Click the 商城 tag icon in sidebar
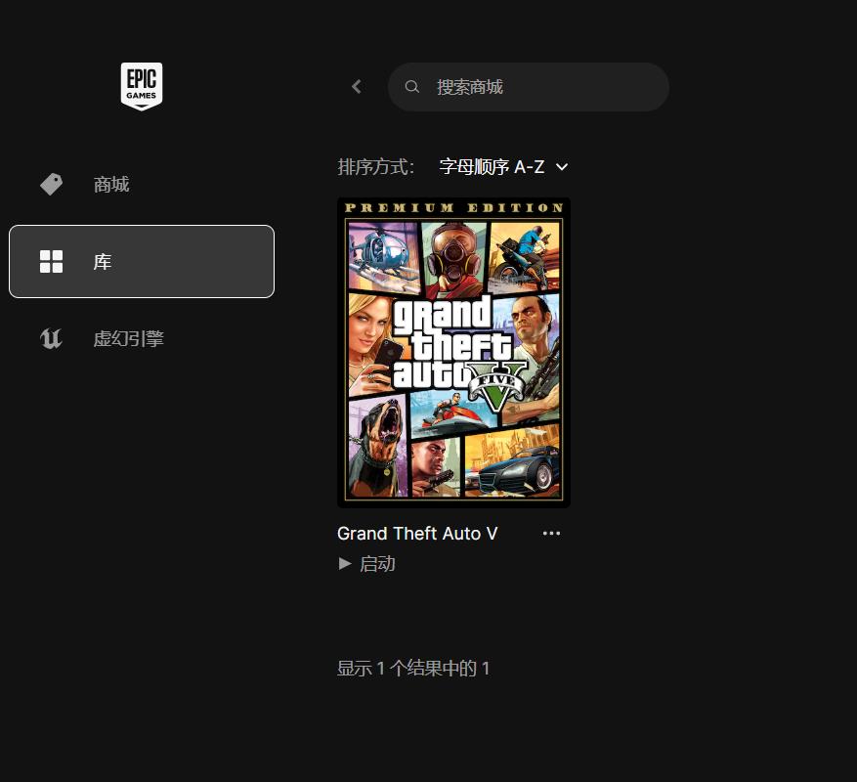857x782 pixels. coord(51,184)
